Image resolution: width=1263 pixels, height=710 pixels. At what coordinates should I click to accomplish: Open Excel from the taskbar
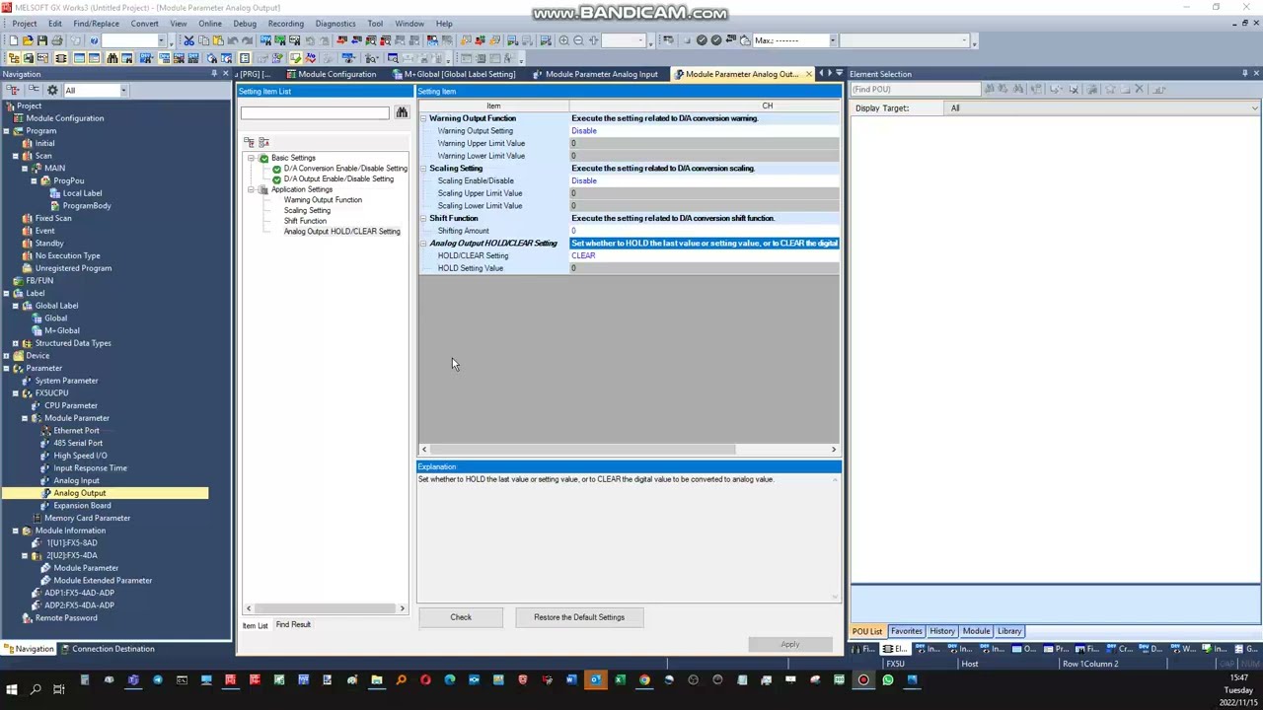pos(620,679)
